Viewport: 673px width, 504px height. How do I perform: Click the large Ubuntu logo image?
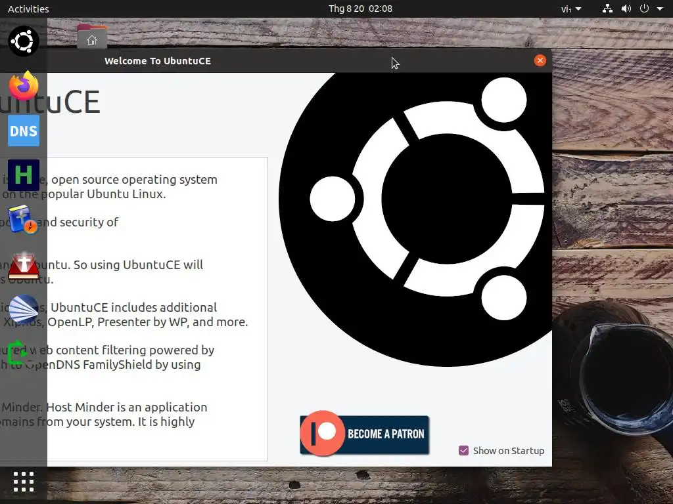(415, 219)
